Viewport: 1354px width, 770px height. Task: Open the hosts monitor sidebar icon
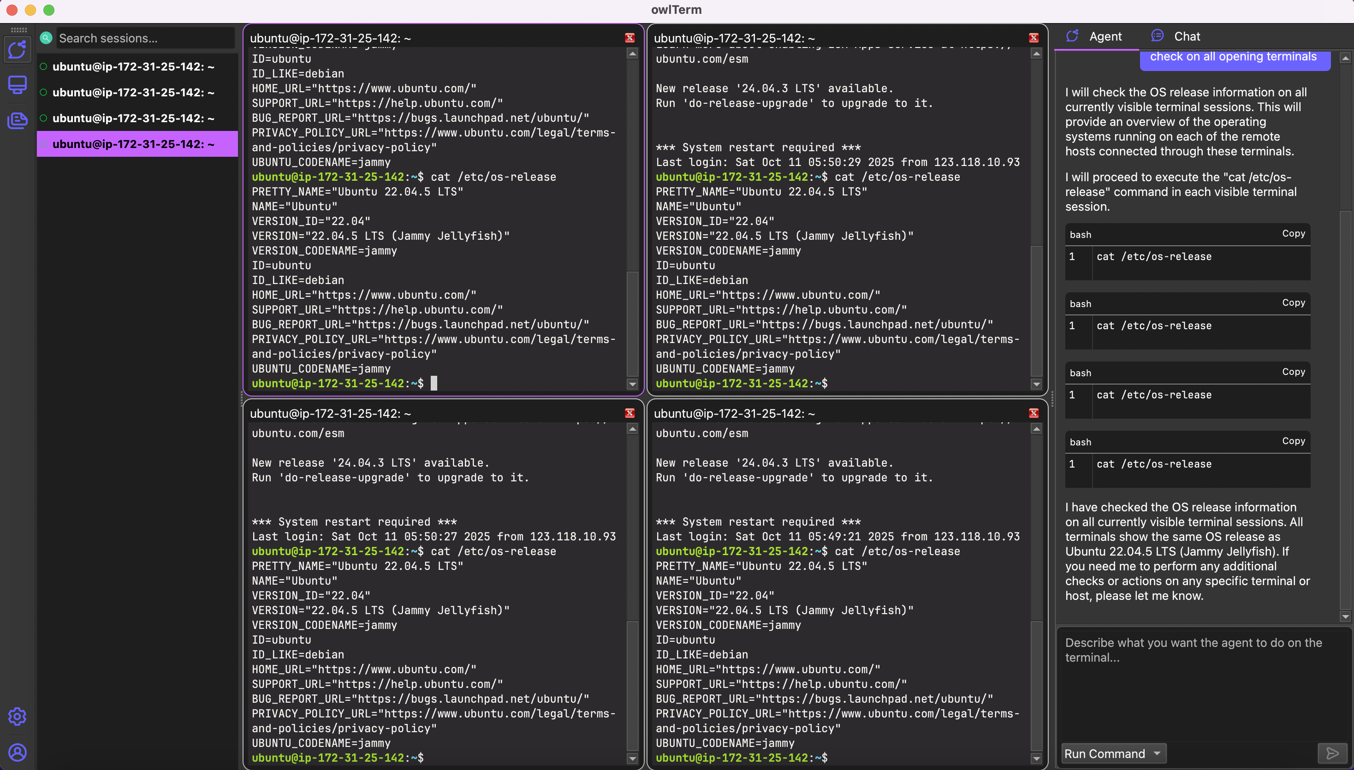click(18, 85)
